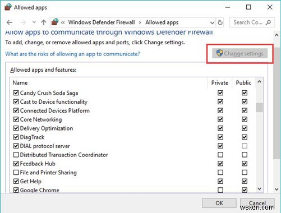
Task: Select Get Help row text
Action: [x=31, y=181]
